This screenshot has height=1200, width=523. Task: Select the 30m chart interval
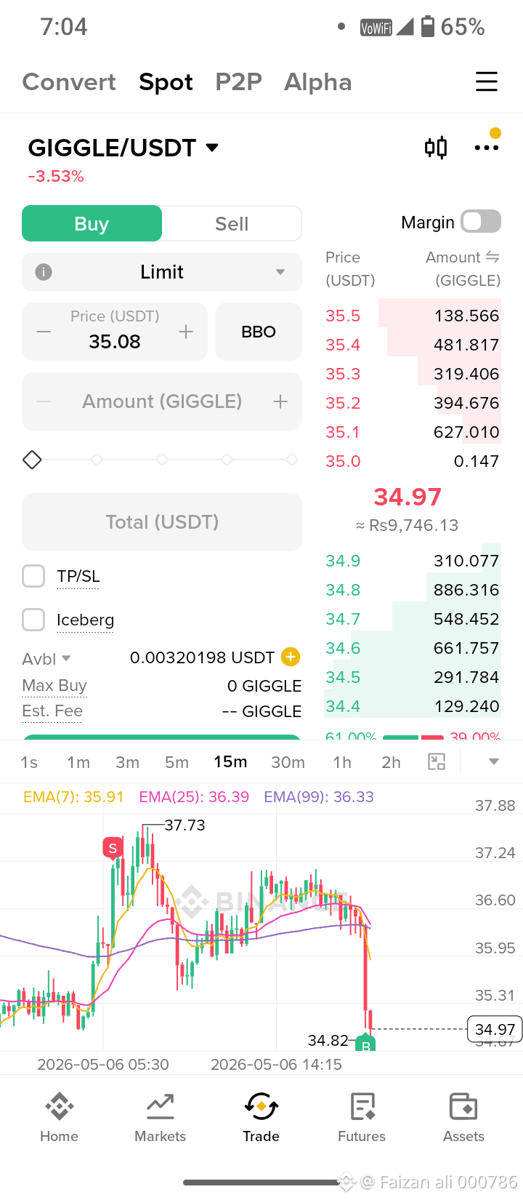288,762
